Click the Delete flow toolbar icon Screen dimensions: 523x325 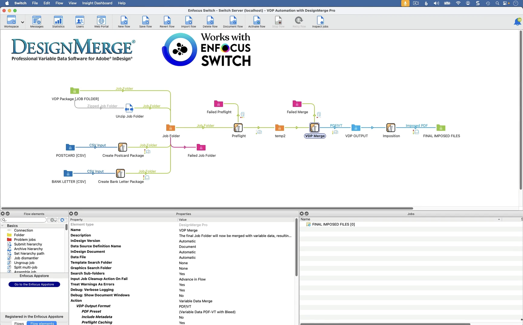point(210,22)
